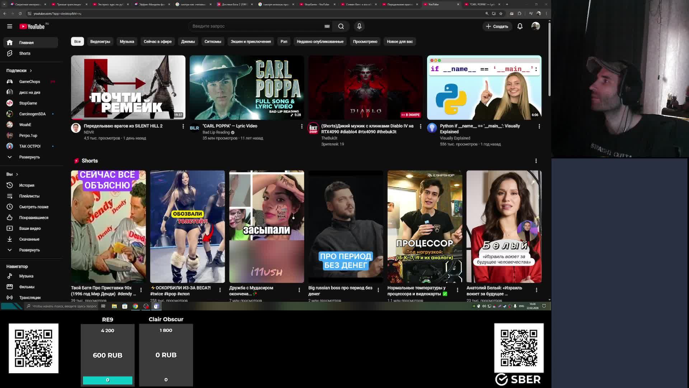689x388 pixels.
Task: Expand the subscriptions list with Развернуть
Action: tap(29, 157)
